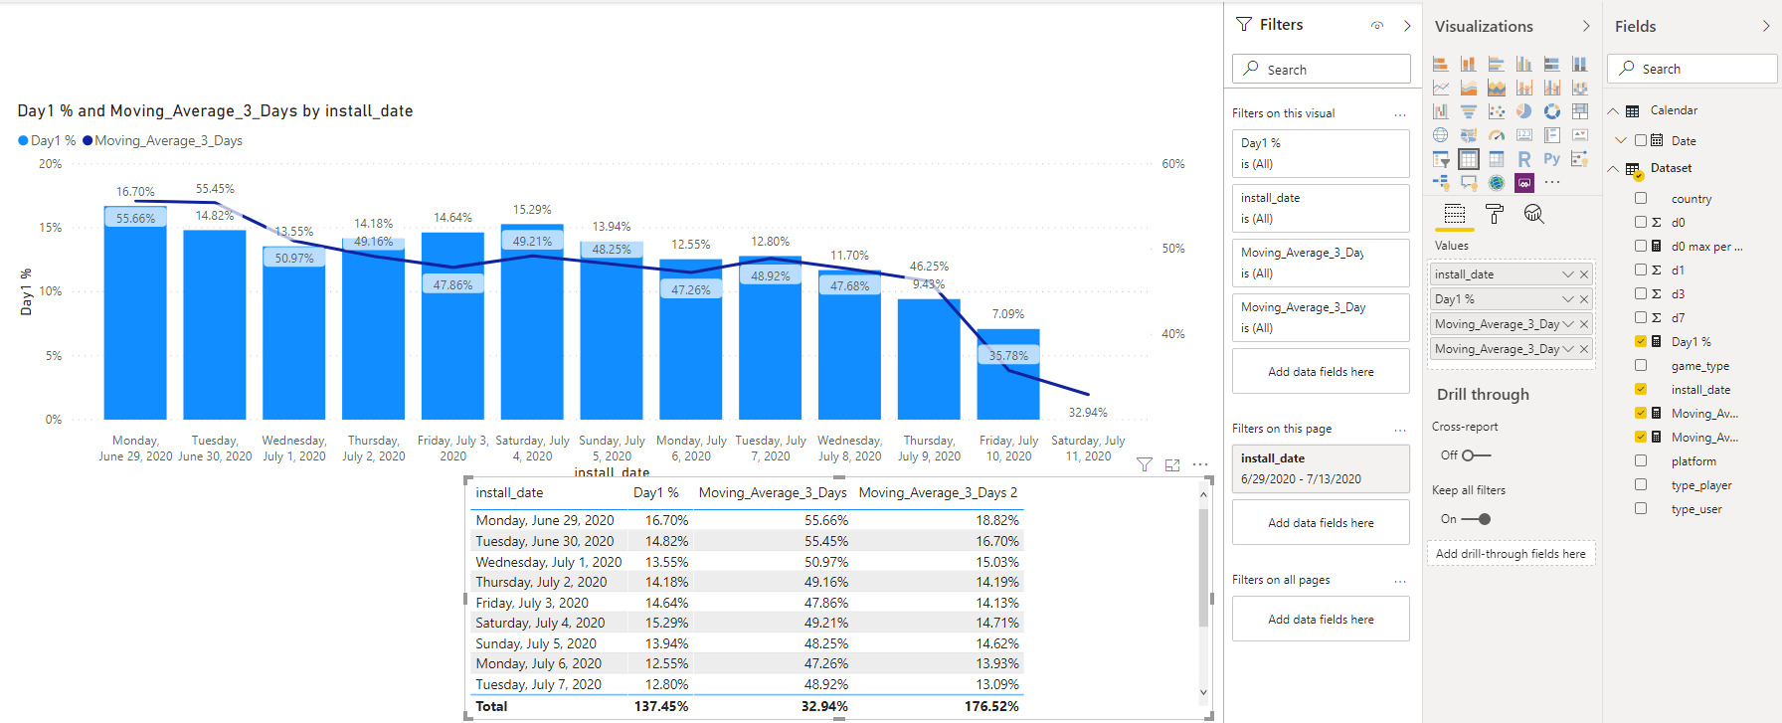This screenshot has height=723, width=1782.
Task: Collapse the Fields pane
Action: [1766, 27]
